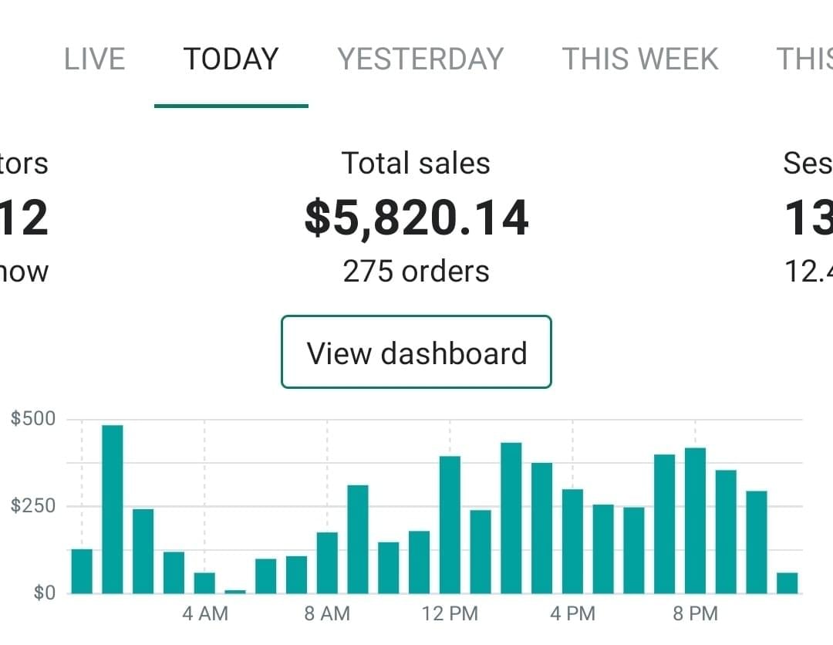Go to the THIS WEEK tab

(x=639, y=59)
